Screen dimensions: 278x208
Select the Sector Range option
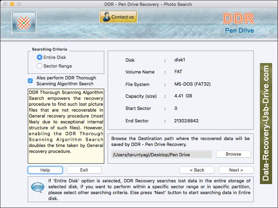pos(39,66)
